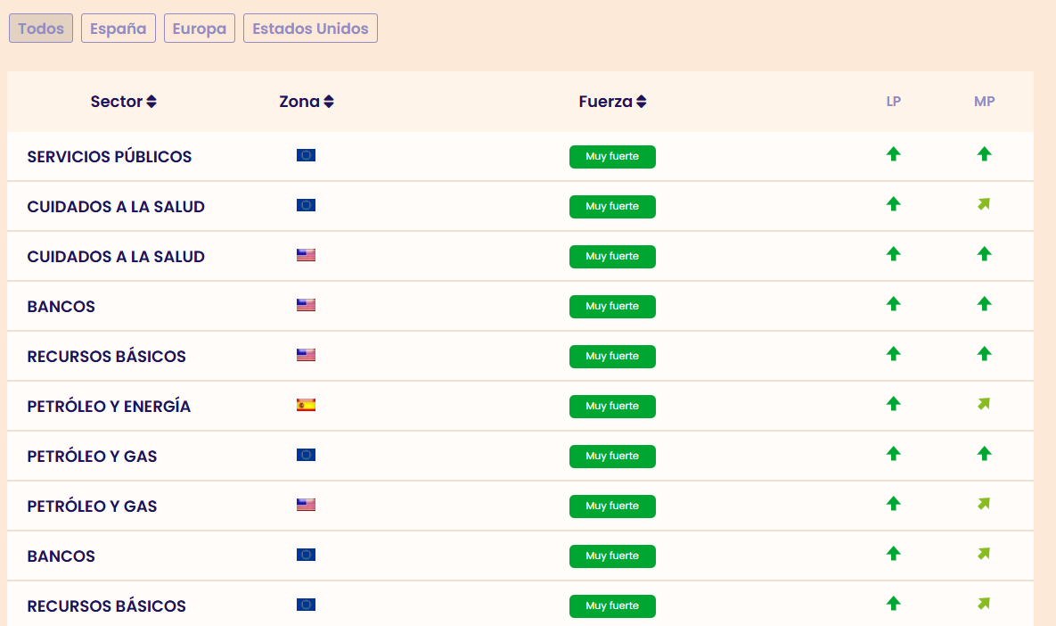Click LP up arrow for Servicios Públicos
This screenshot has width=1056, height=626.
(893, 154)
